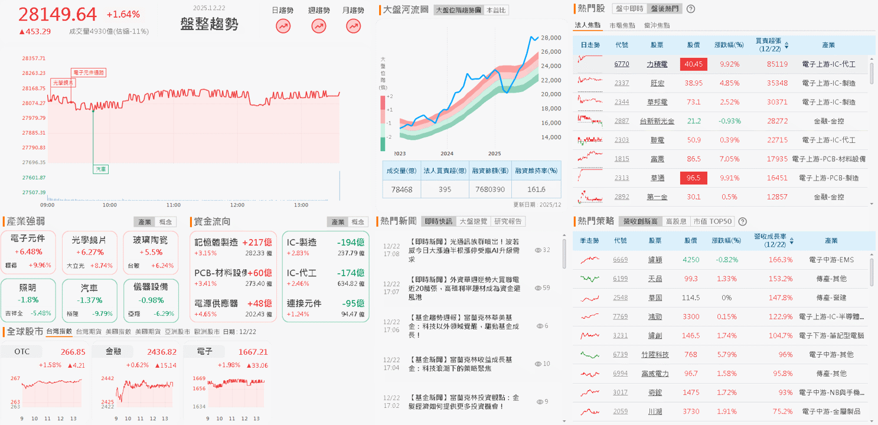878x425 pixels.
Task: Open 富蘭克林投資觀點 news headline
Action: point(464,401)
